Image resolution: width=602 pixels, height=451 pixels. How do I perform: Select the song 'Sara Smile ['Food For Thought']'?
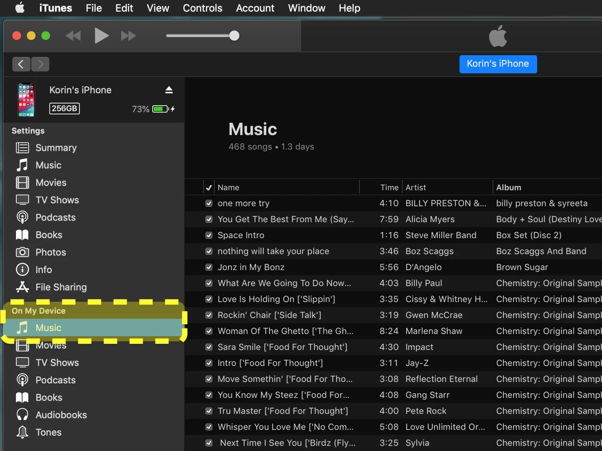coord(282,347)
